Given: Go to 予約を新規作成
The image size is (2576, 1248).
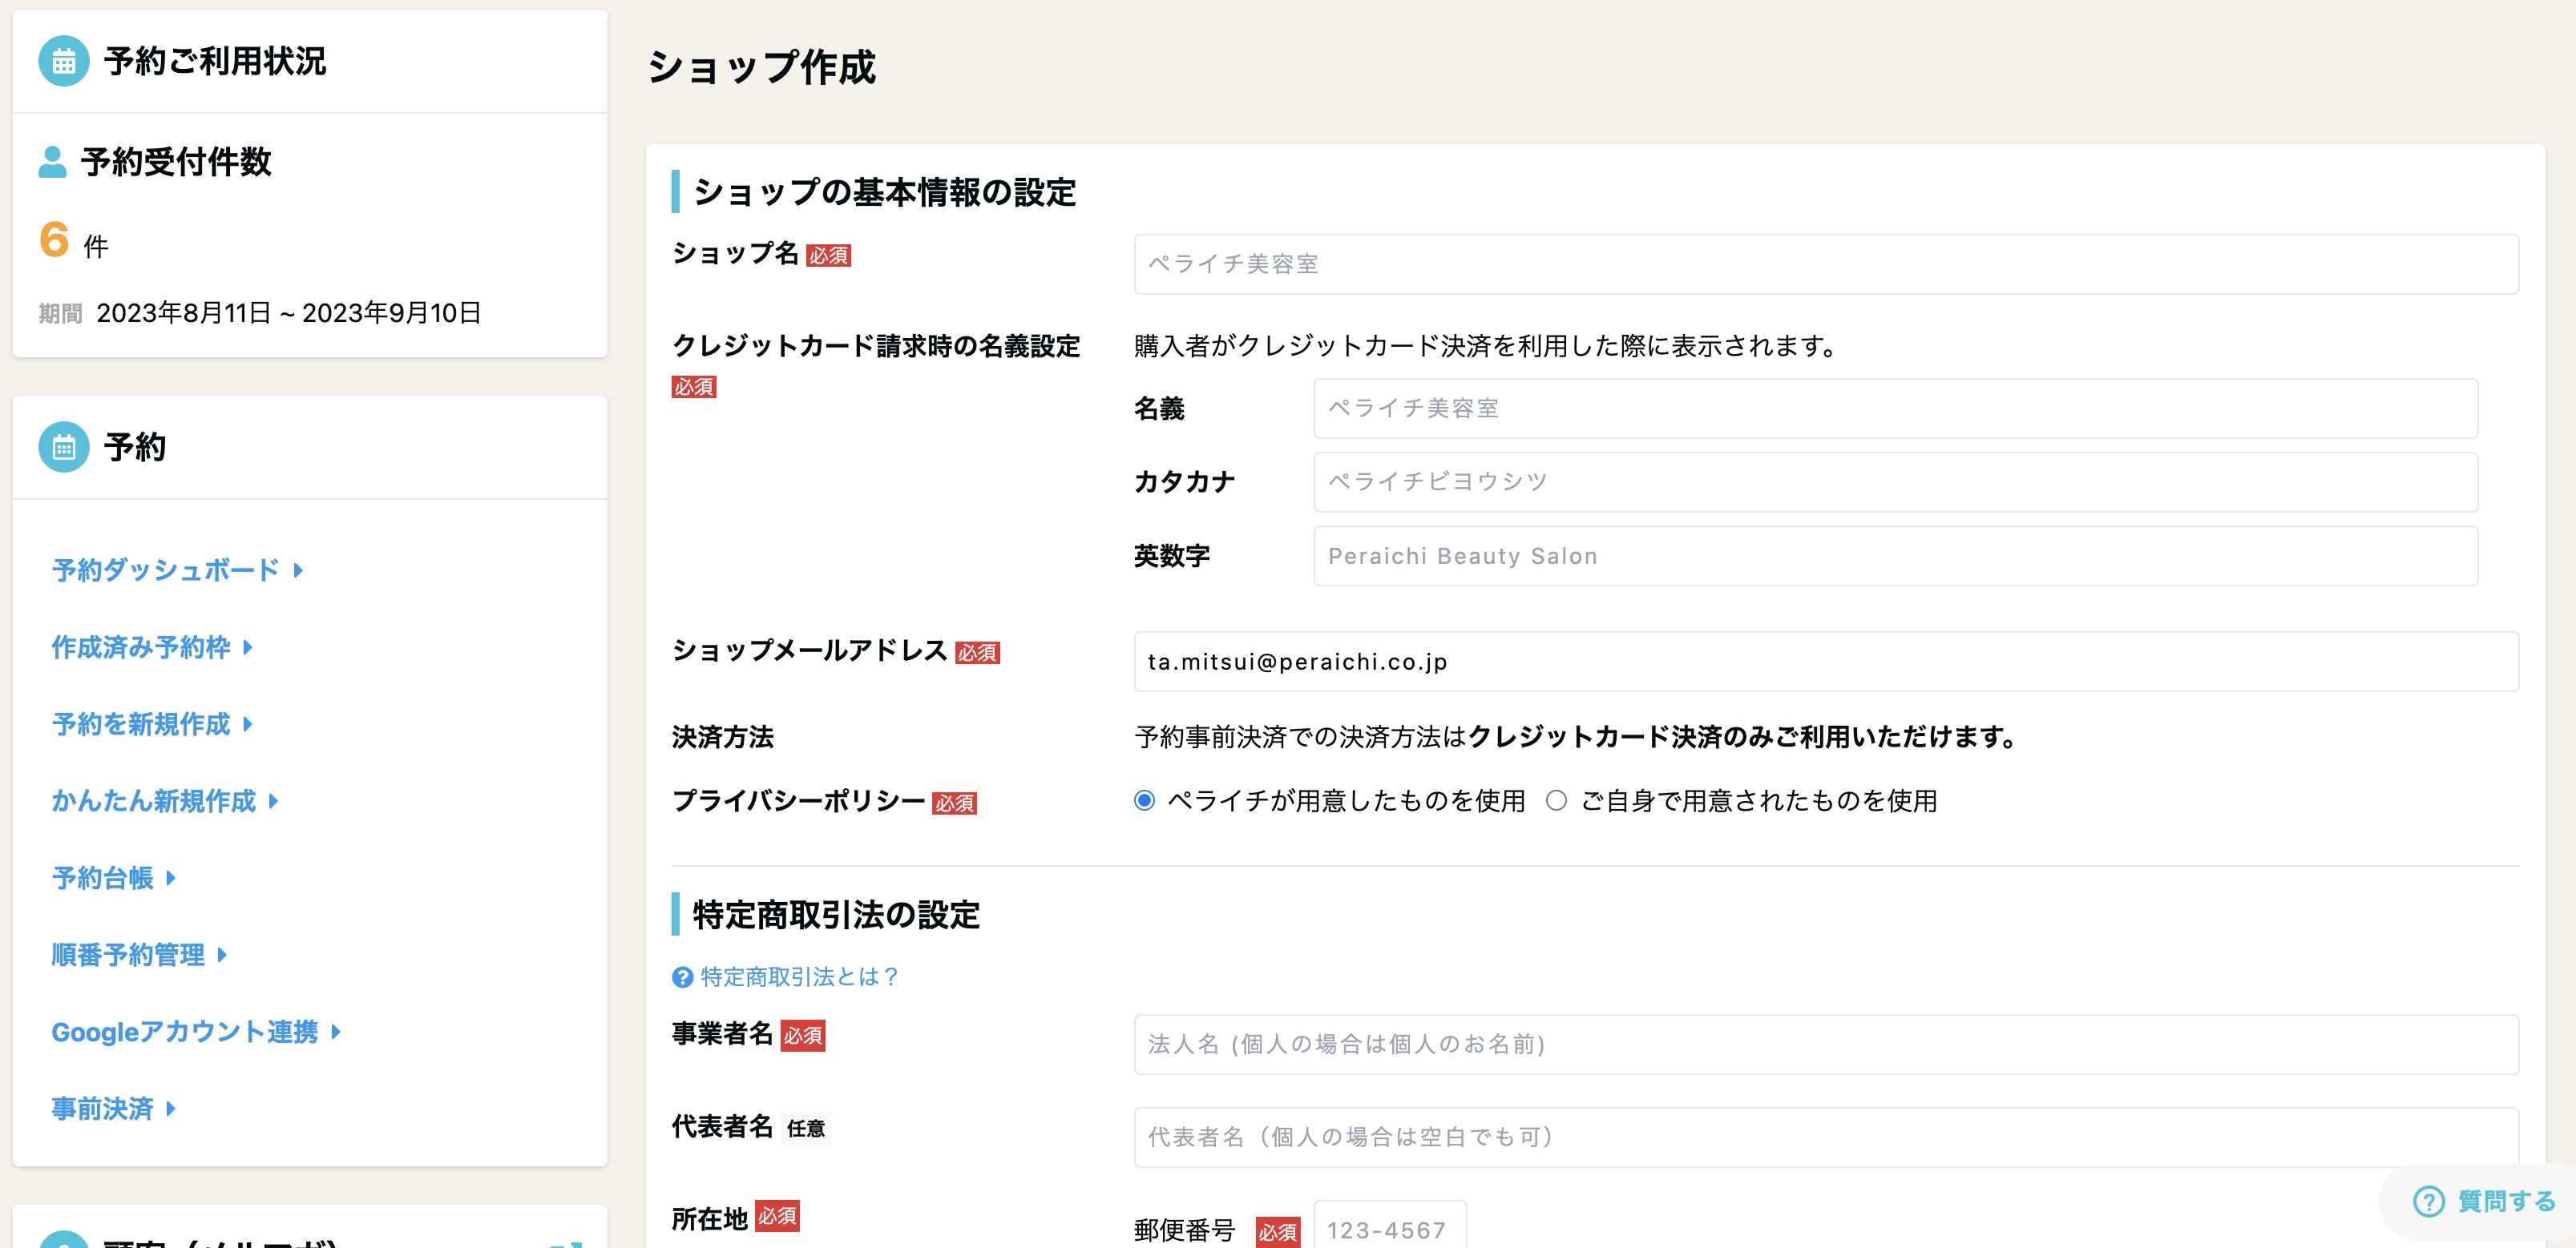Looking at the screenshot, I should point(141,724).
